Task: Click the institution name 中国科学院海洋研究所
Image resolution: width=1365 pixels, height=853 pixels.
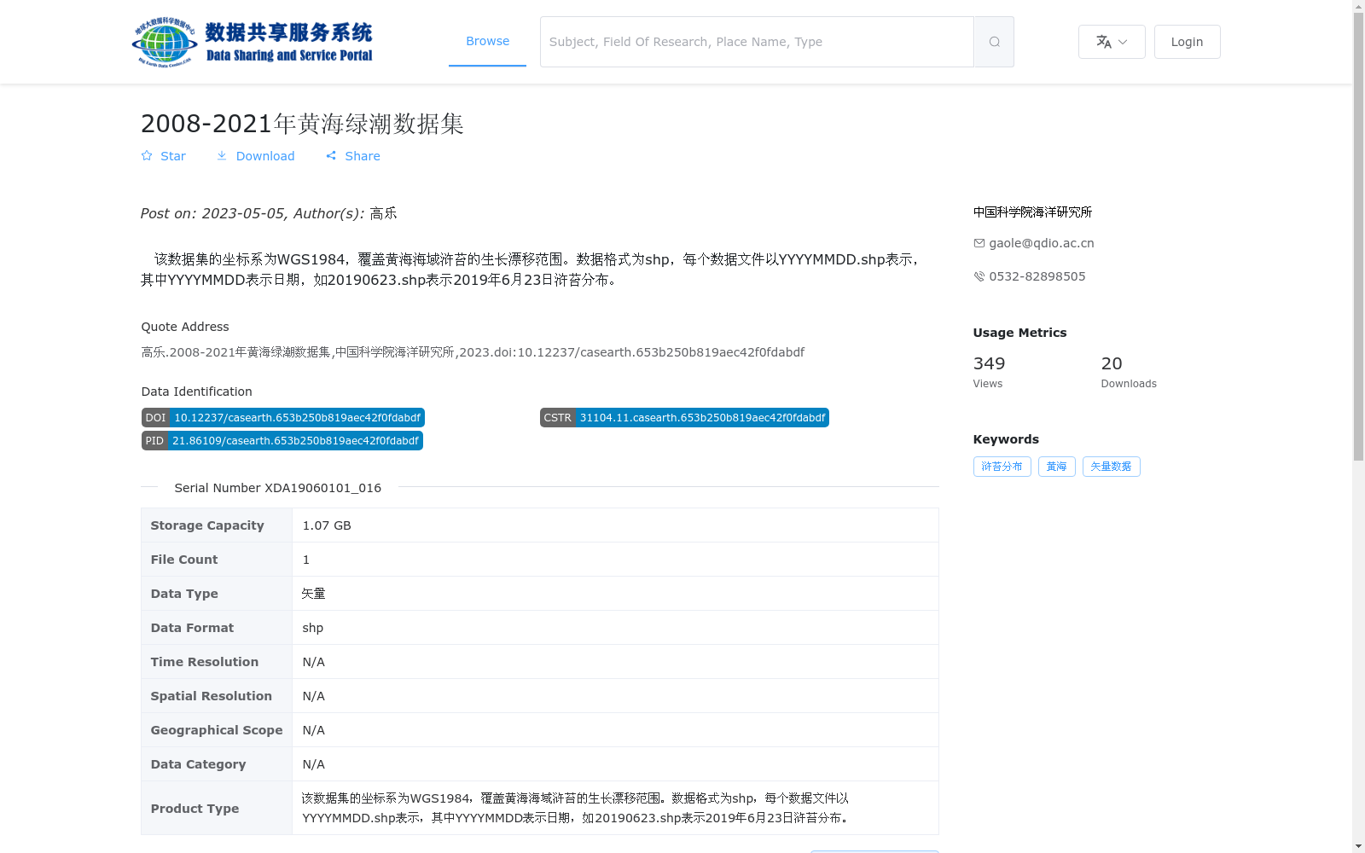Action: [x=1032, y=212]
